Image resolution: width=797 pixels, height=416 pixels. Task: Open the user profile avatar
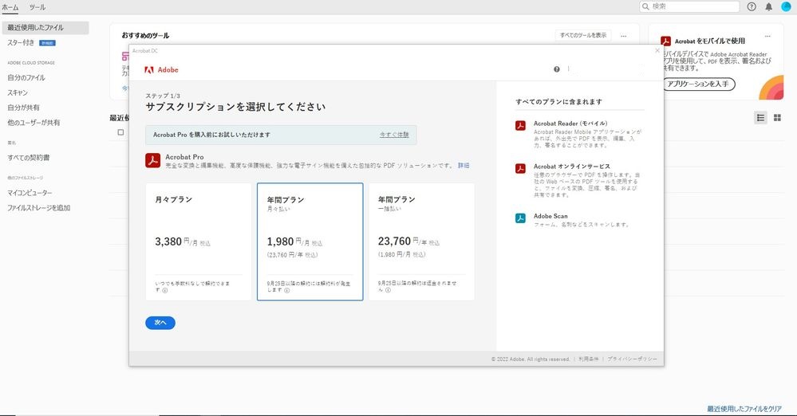(x=786, y=6)
